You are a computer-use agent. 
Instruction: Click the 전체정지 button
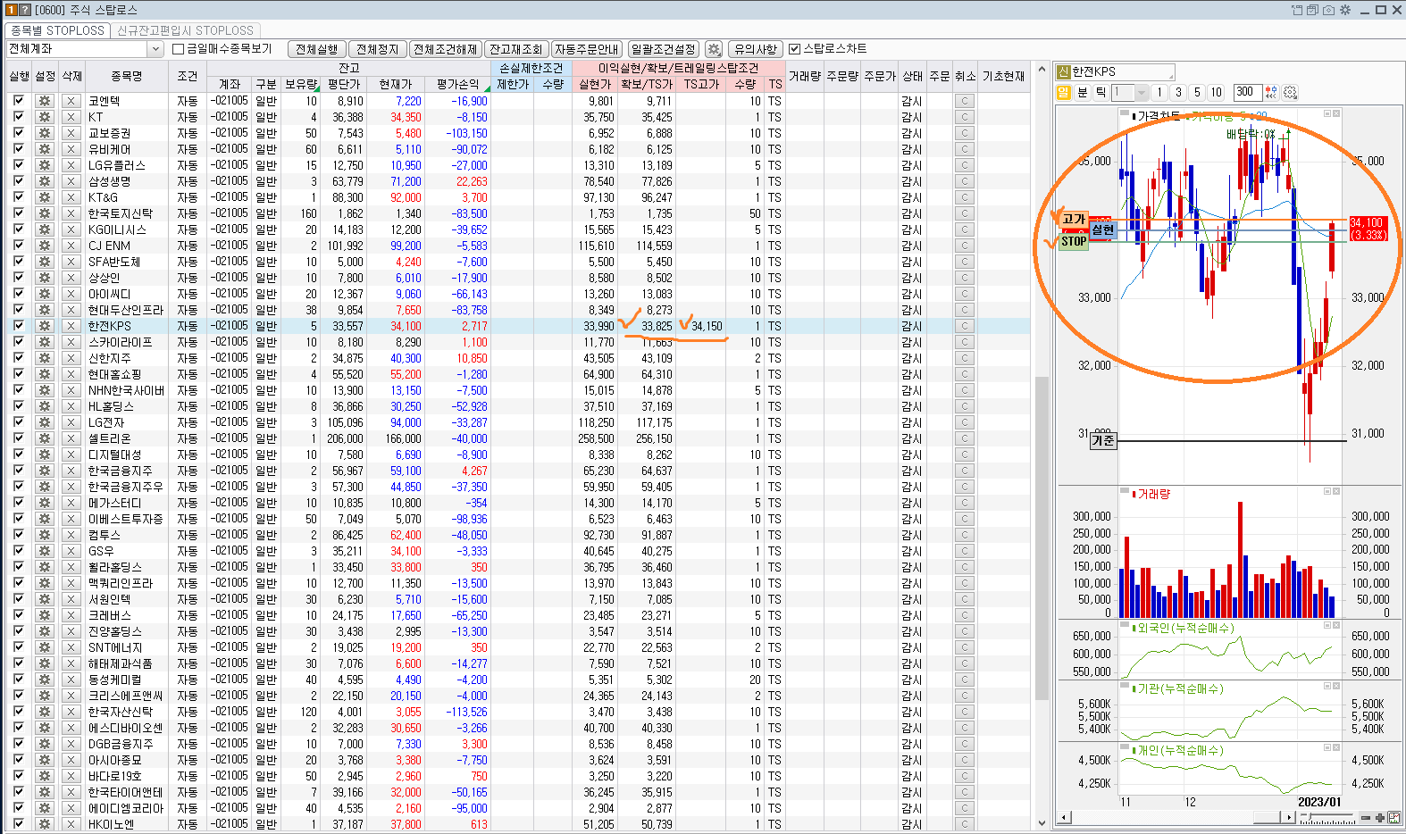[378, 49]
